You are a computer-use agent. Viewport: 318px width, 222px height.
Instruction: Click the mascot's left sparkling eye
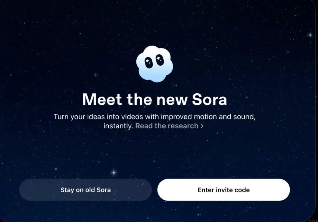[149, 63]
